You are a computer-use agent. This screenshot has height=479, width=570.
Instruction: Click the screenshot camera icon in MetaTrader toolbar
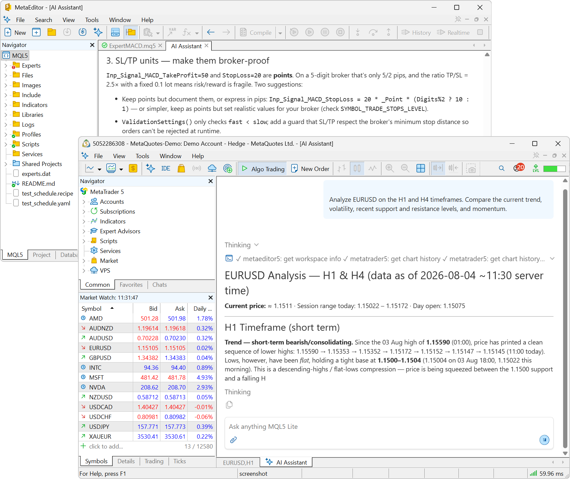(x=471, y=168)
